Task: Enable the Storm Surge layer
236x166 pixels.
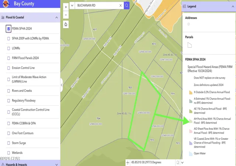Action: point(8,143)
